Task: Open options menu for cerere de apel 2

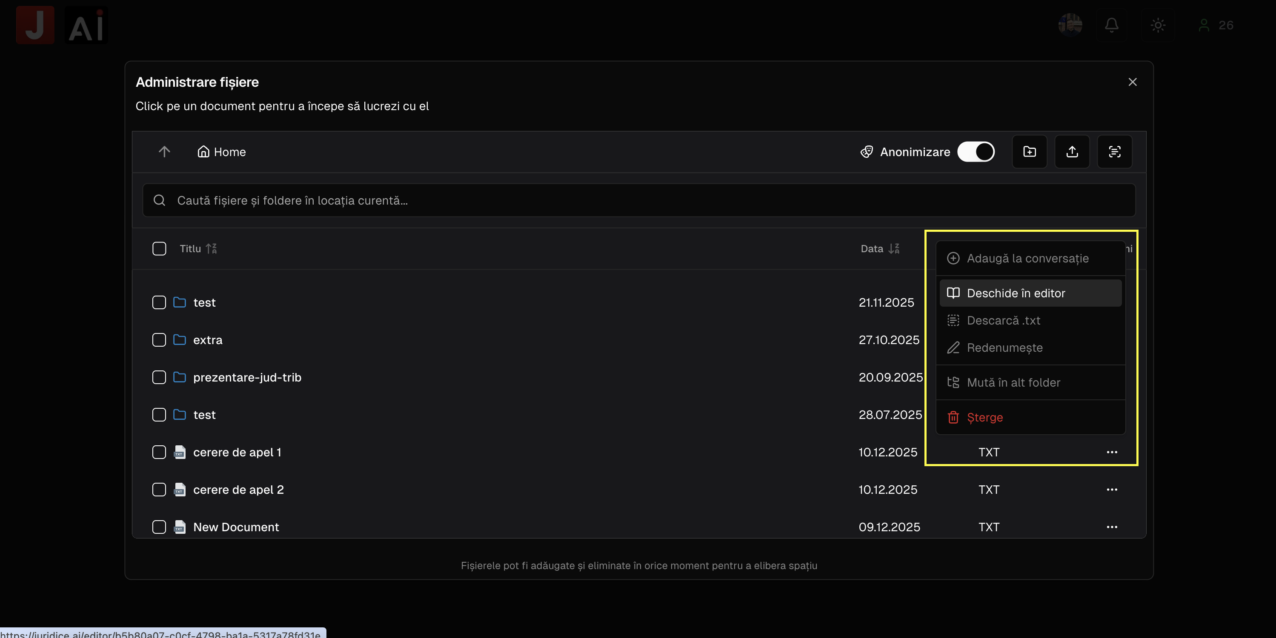Action: point(1112,490)
